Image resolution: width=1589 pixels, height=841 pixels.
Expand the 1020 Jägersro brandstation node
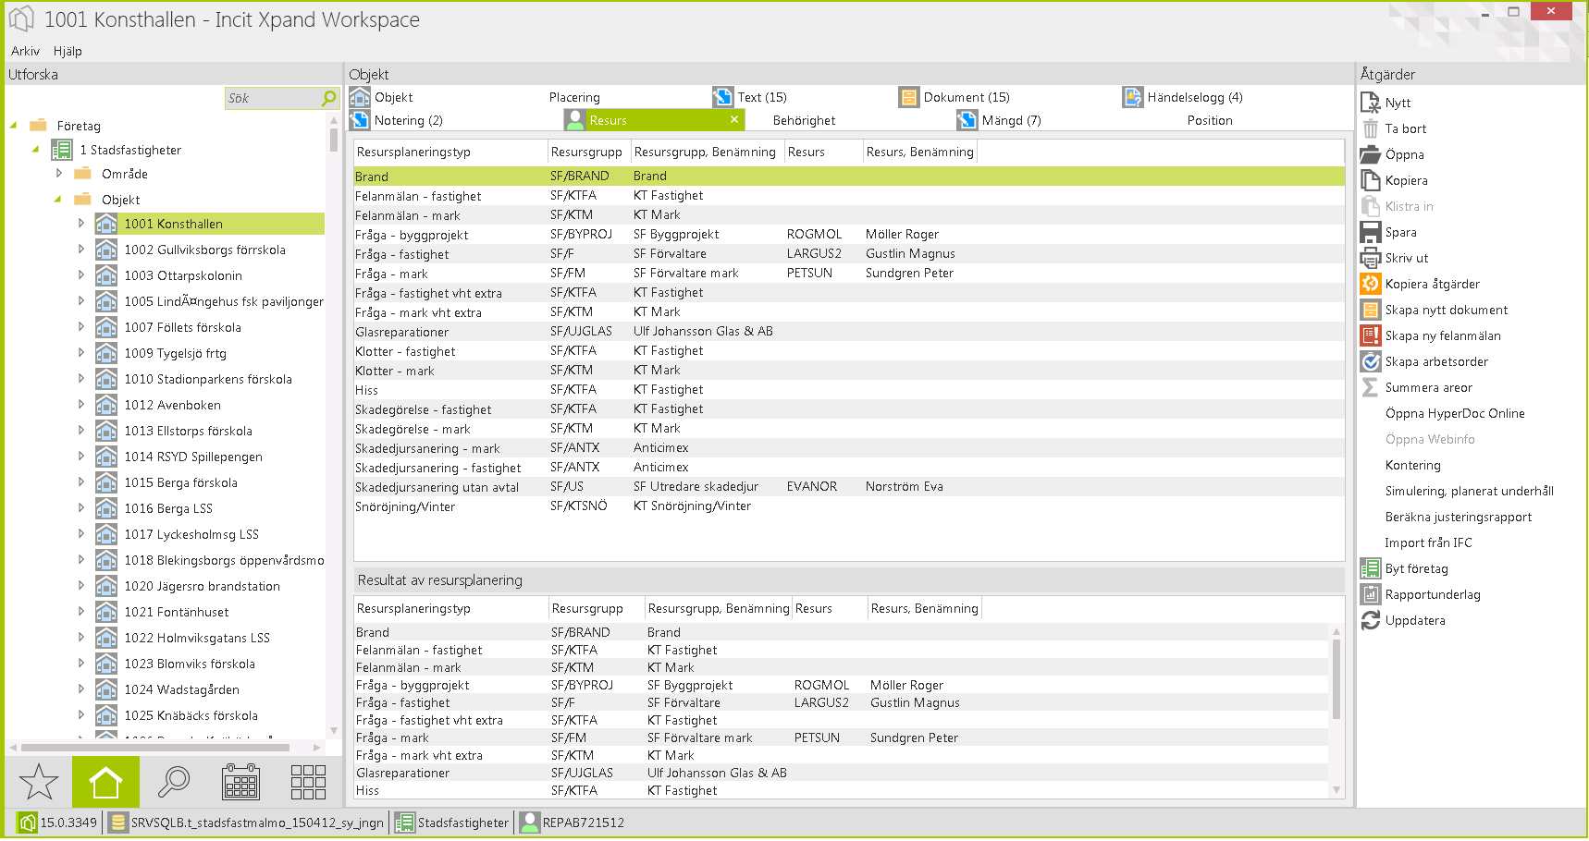81,585
